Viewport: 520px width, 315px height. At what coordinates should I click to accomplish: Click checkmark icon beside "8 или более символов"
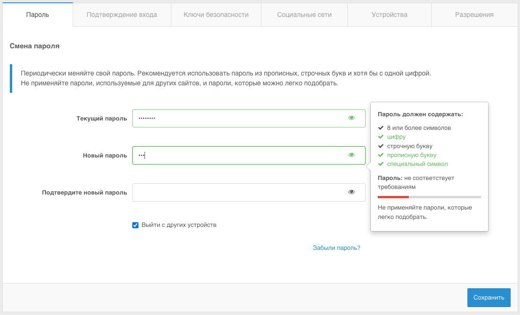click(381, 128)
